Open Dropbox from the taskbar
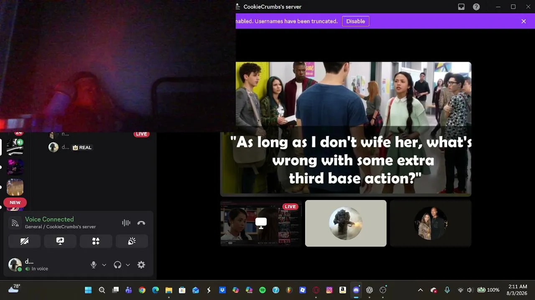The width and height of the screenshot is (535, 300). coord(222,290)
